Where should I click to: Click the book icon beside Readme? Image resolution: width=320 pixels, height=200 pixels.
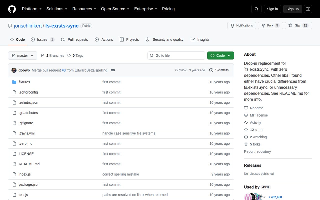[x=246, y=108]
